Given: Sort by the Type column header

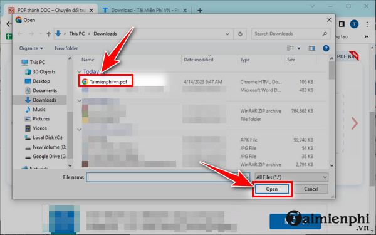Looking at the screenshot, I should click(x=245, y=60).
